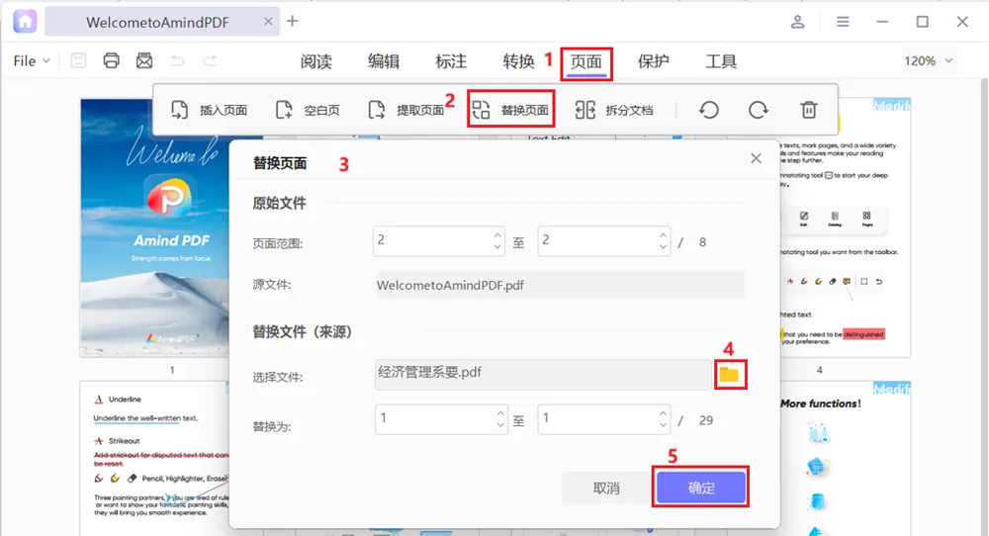The height and width of the screenshot is (536, 989).
Task: Click the undo arrow icon
Action: (x=177, y=60)
